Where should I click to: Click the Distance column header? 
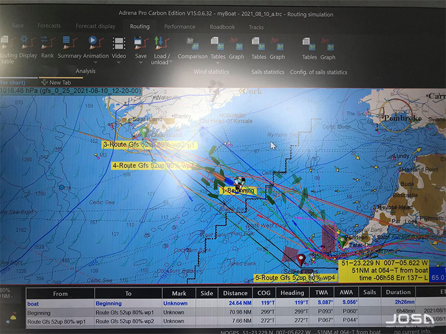click(235, 293)
